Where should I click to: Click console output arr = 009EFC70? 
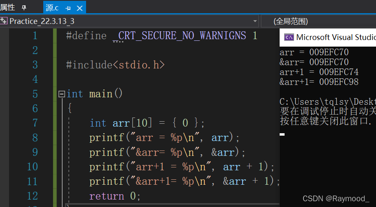(x=314, y=52)
